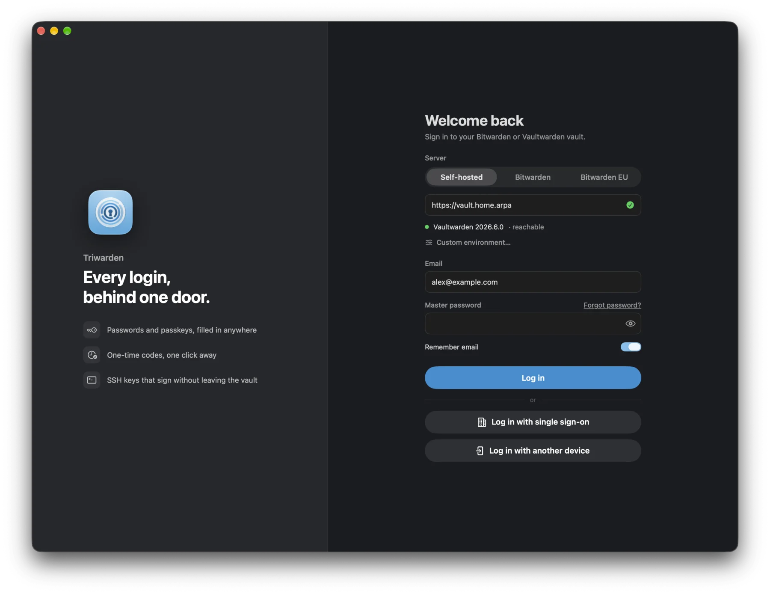Click the 'Every login, behind one door.' headline

pyautogui.click(x=146, y=287)
